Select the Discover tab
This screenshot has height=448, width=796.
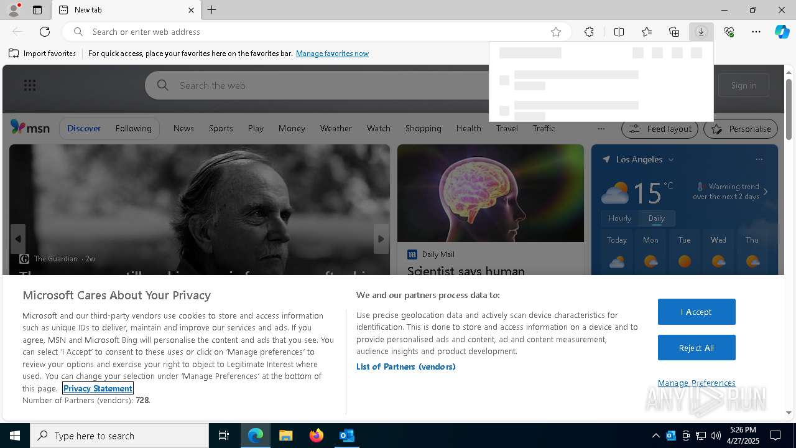coord(84,128)
